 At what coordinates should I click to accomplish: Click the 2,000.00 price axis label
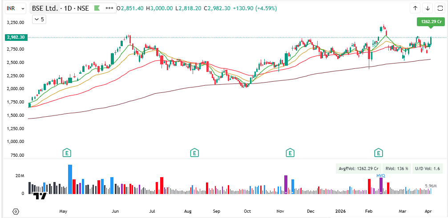(15, 89)
